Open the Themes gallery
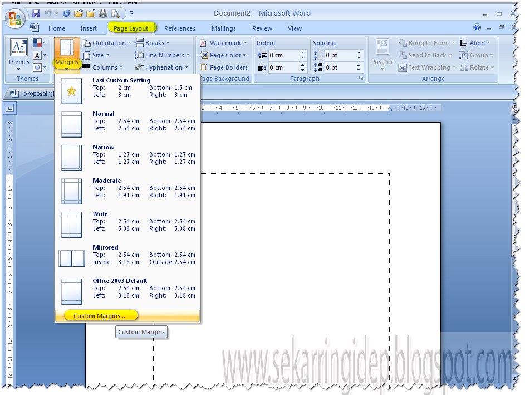 tap(19, 55)
